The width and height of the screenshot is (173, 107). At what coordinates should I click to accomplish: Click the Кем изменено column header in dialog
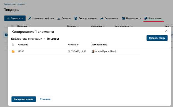[99, 45]
